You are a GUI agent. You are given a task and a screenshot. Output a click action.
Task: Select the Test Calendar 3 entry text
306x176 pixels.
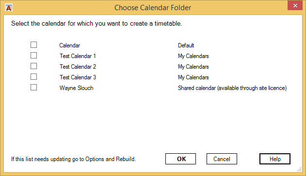(78, 77)
